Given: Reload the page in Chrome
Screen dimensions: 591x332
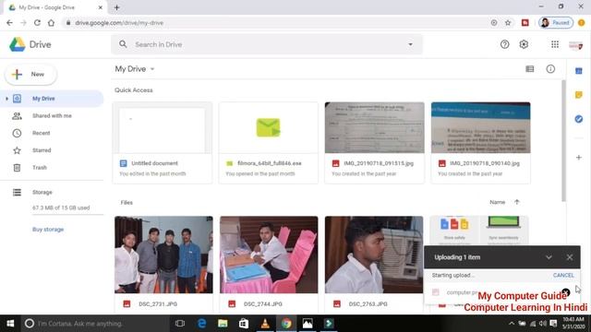Looking at the screenshot, I should coord(37,23).
